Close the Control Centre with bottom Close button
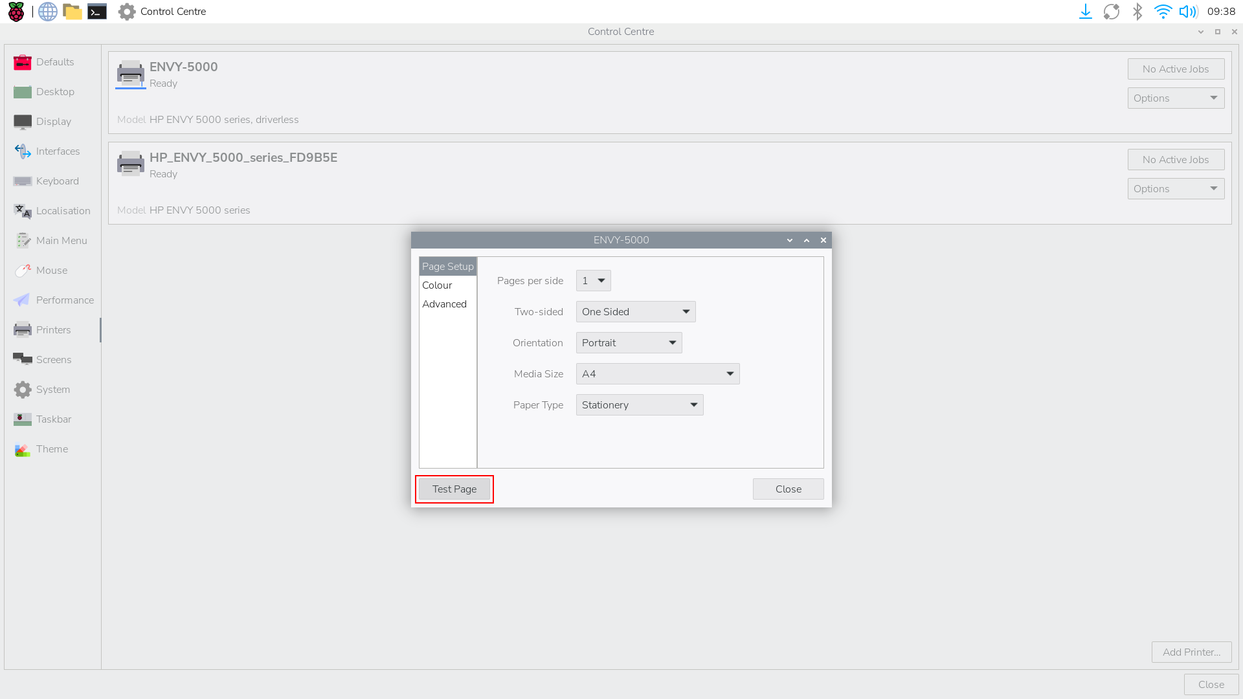Viewport: 1243px width, 699px height. (1211, 685)
